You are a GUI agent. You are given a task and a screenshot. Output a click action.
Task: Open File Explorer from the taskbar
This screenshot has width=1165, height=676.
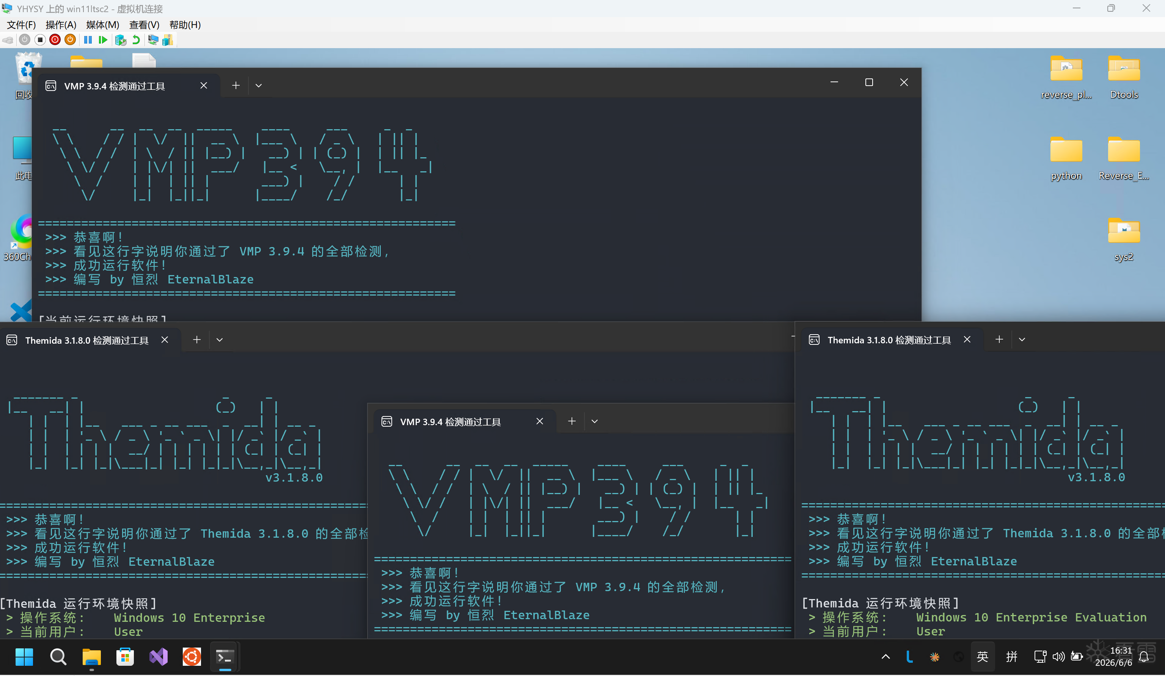91,657
